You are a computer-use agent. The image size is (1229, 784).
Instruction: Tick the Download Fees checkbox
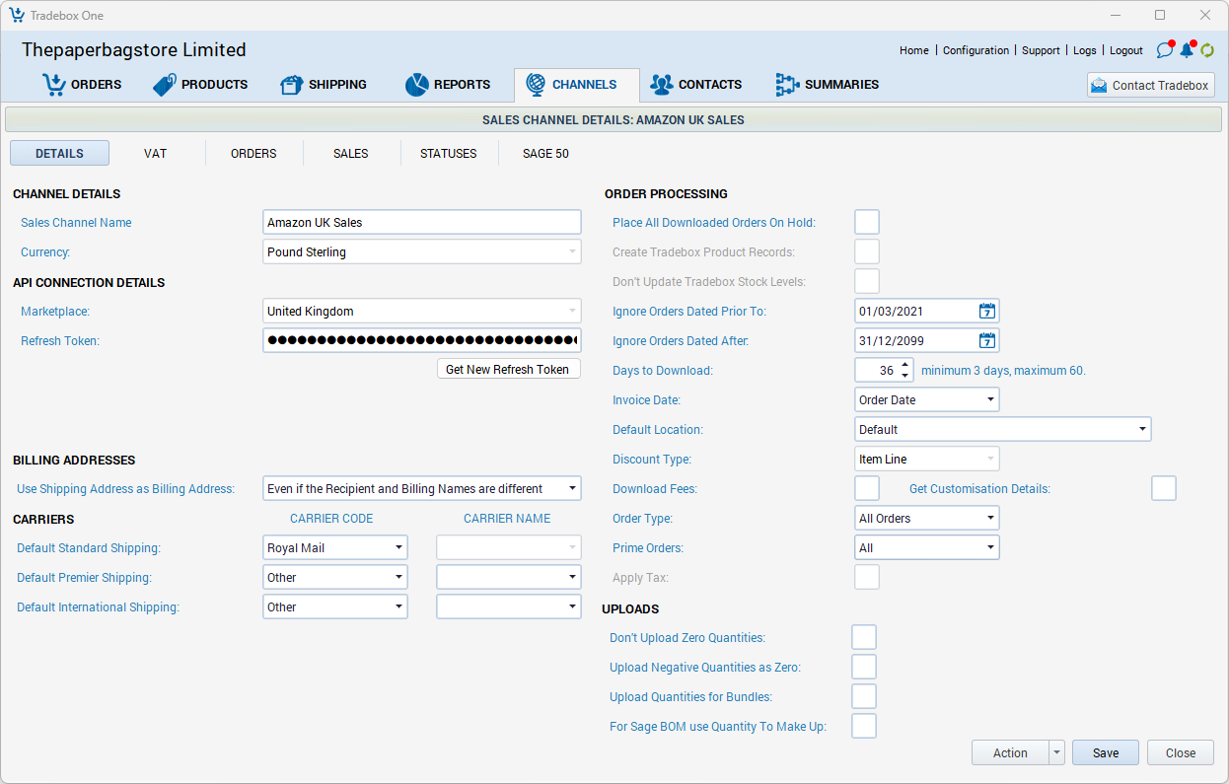[867, 489]
